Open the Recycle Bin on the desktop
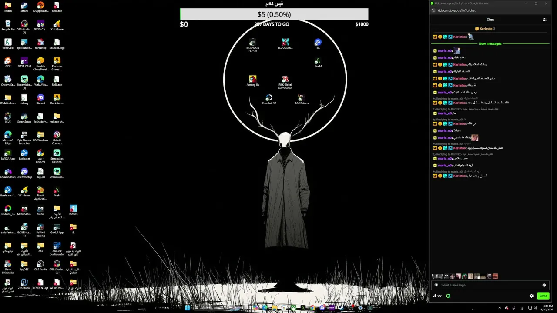557x313 pixels. tap(8, 26)
